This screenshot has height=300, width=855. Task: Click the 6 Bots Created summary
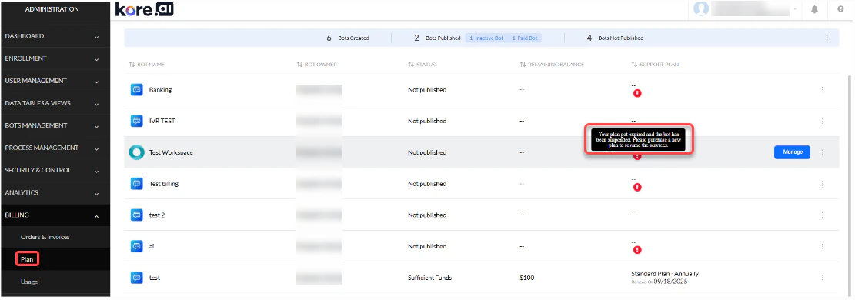click(348, 38)
